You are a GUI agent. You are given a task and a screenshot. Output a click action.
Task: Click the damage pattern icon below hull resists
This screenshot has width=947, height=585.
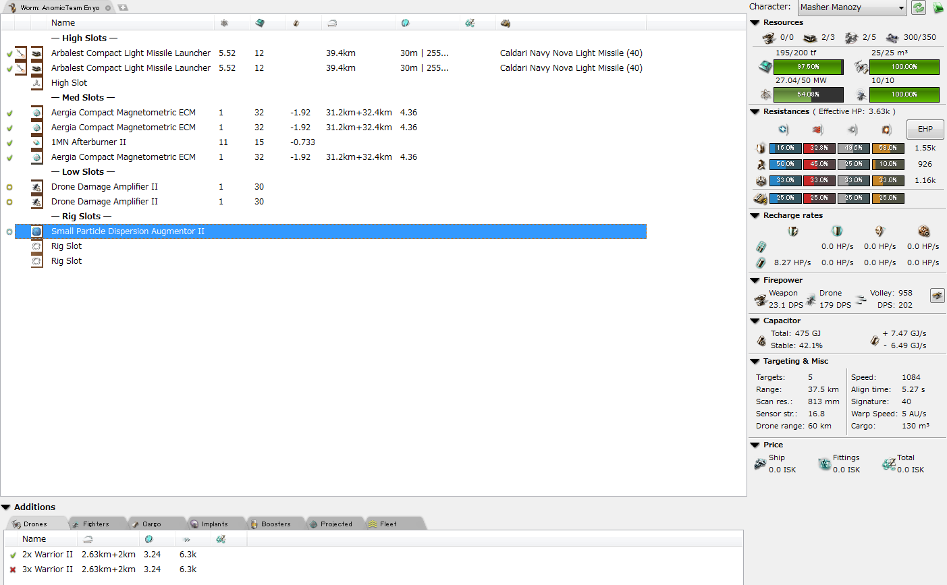[761, 198]
